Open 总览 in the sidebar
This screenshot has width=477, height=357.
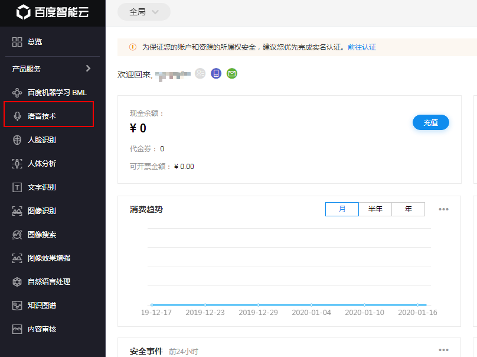[53, 42]
